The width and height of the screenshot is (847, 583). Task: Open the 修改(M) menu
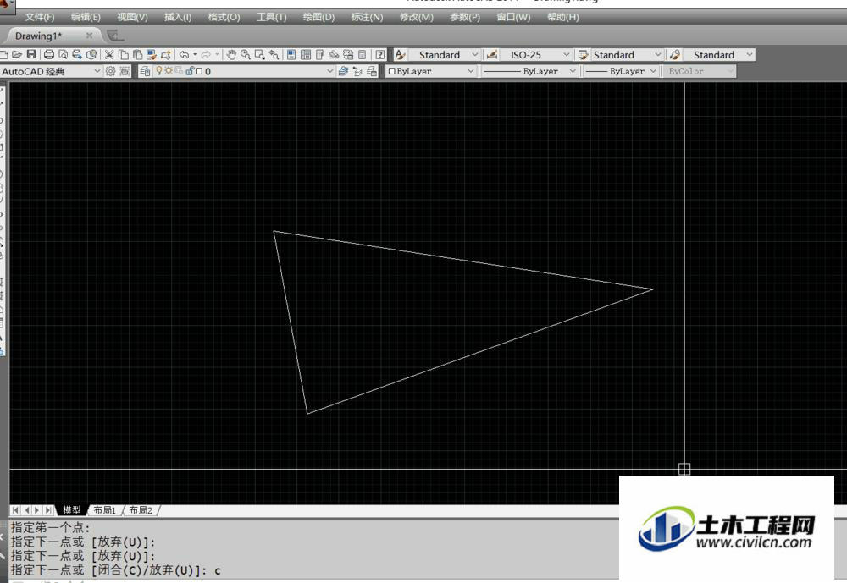(416, 17)
